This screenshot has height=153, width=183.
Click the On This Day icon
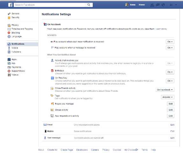pyautogui.click(x=52, y=78)
